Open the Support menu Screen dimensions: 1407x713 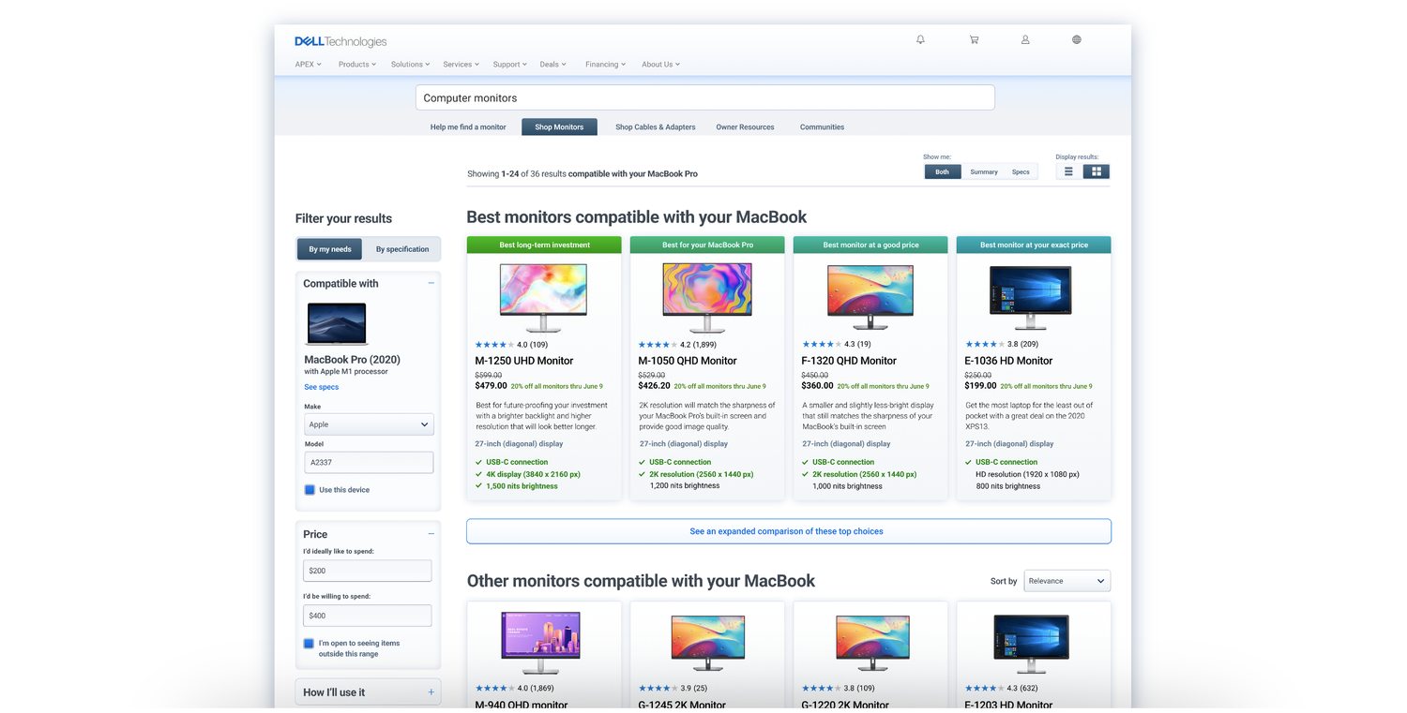click(x=510, y=65)
